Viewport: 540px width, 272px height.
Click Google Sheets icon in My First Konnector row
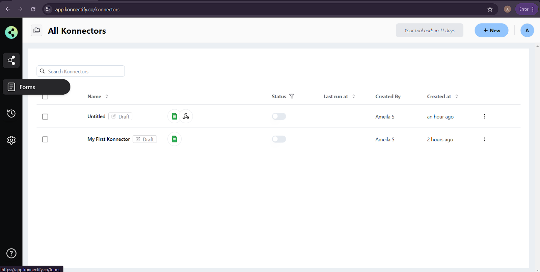tap(174, 139)
